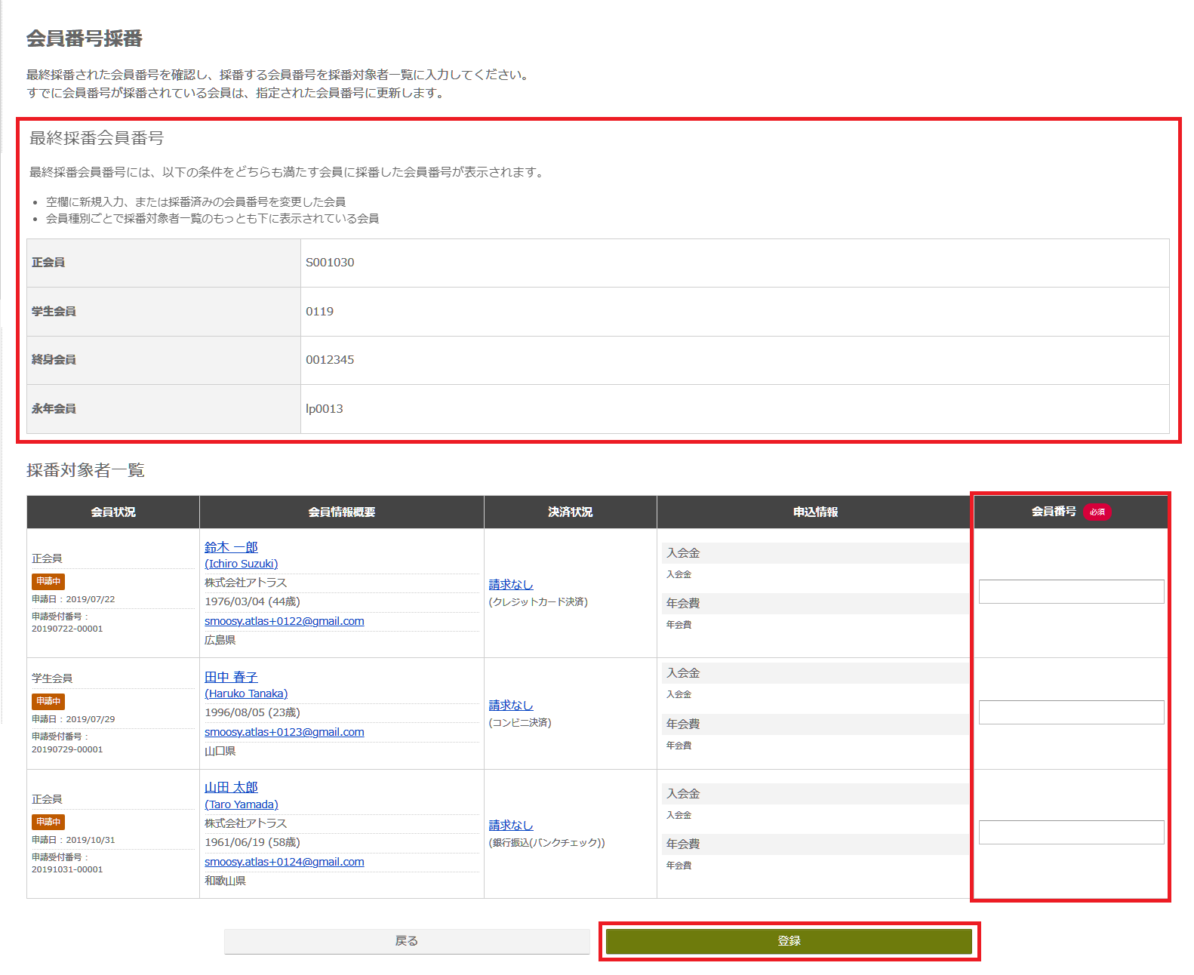1194x975 pixels.
Task: Click the (Taro Yamada) name link
Action: point(241,804)
